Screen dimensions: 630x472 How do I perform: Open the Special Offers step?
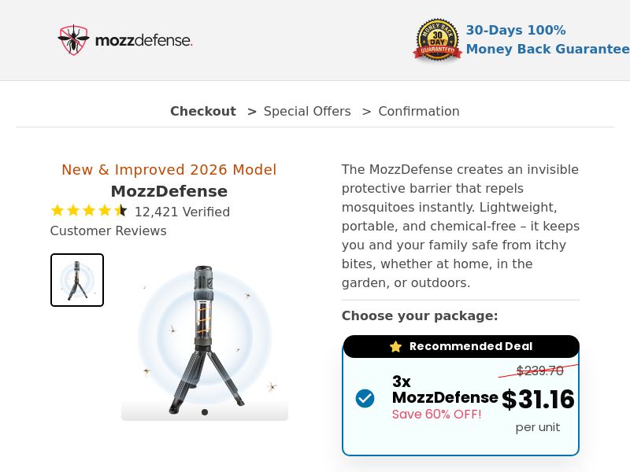click(307, 111)
